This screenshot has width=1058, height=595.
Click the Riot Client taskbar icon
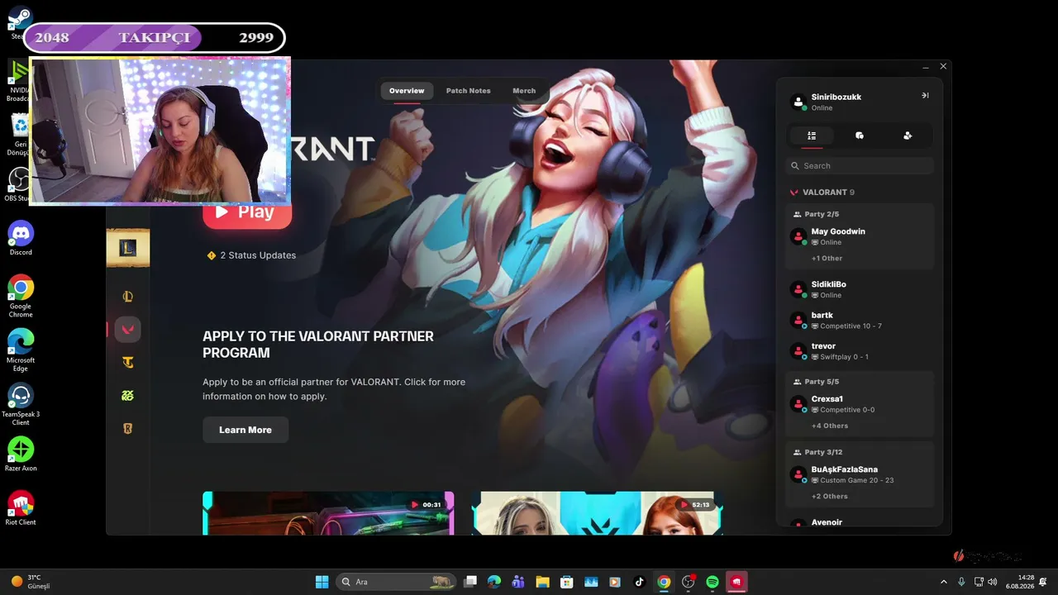tap(736, 582)
